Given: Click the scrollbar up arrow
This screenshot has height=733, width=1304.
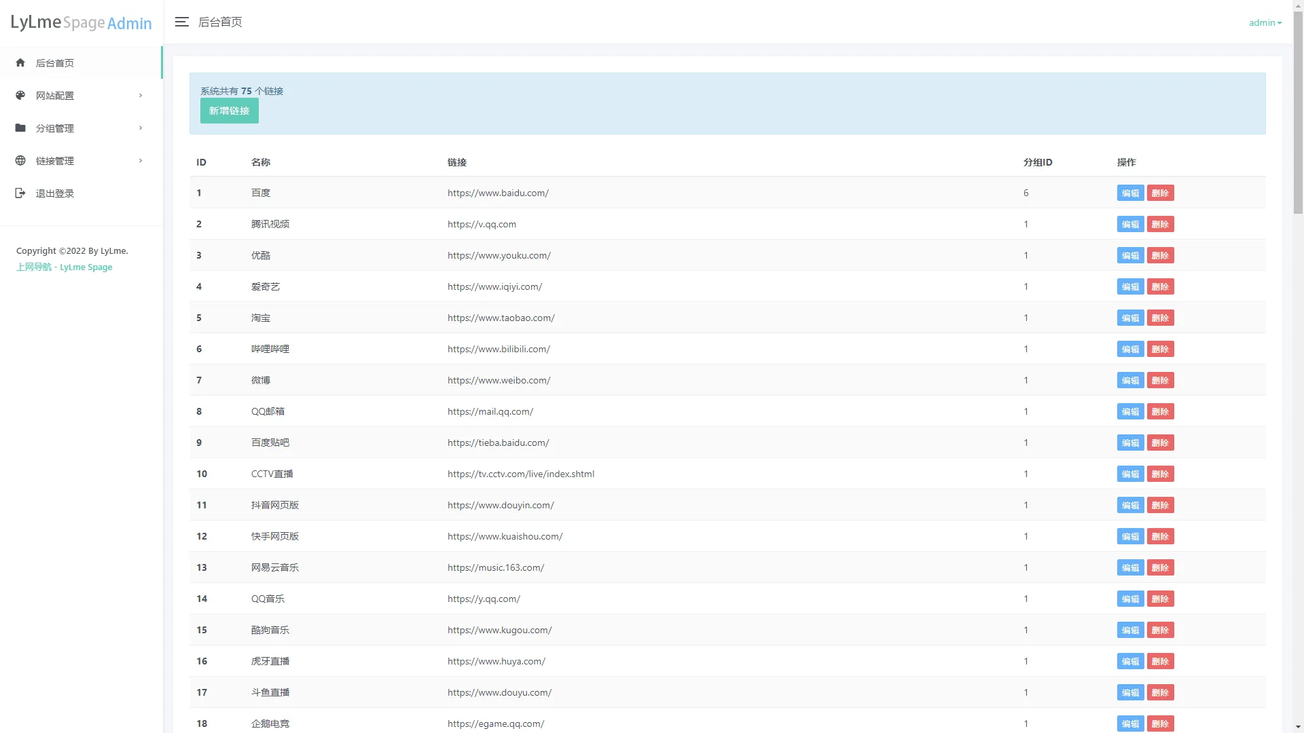Looking at the screenshot, I should point(1298,5).
